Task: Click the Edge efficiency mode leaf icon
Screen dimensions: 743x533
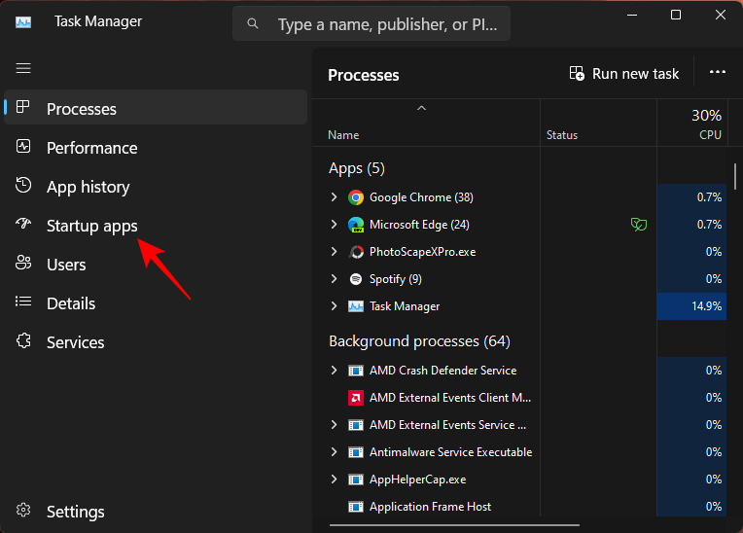Action: 639,225
